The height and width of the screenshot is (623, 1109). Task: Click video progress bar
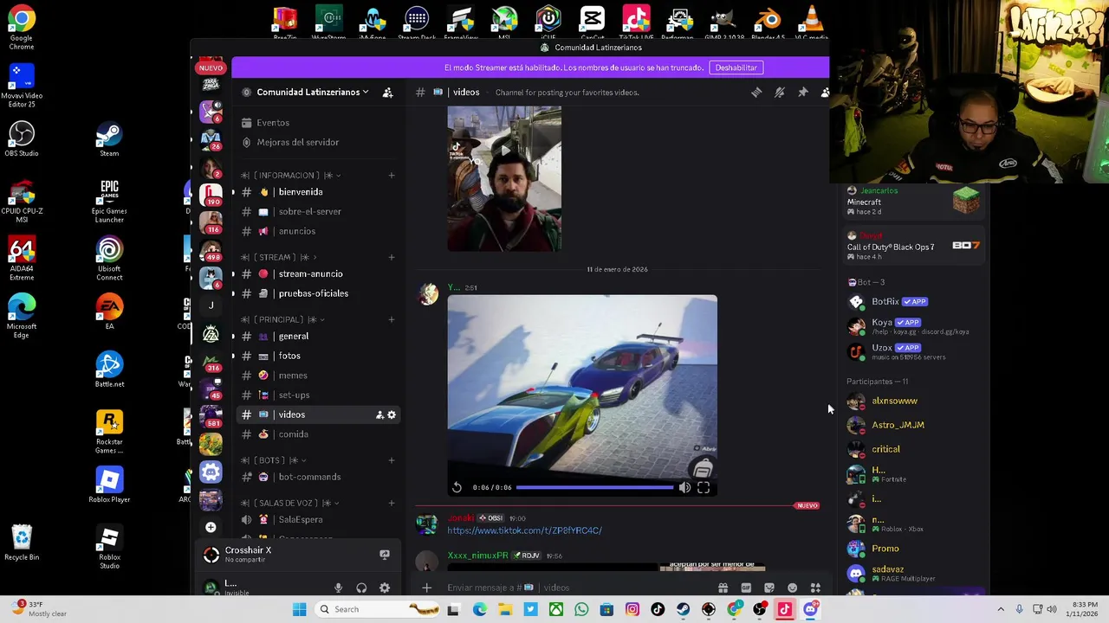tap(595, 488)
